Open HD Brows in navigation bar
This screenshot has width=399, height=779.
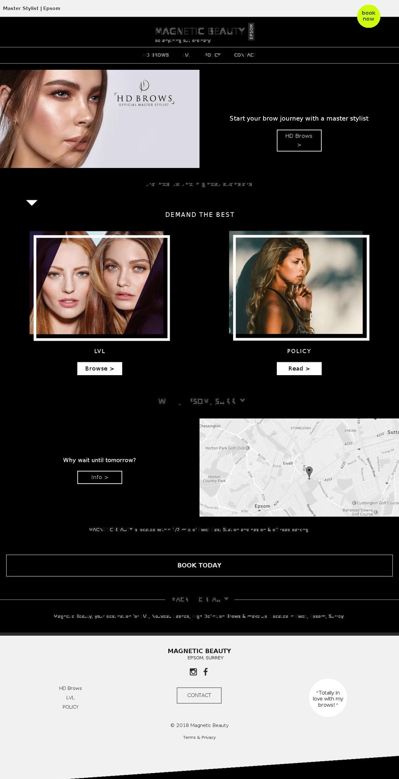[156, 55]
